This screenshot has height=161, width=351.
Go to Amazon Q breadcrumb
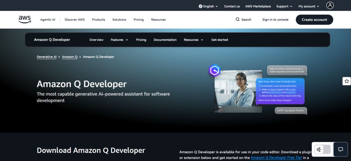(x=70, y=57)
